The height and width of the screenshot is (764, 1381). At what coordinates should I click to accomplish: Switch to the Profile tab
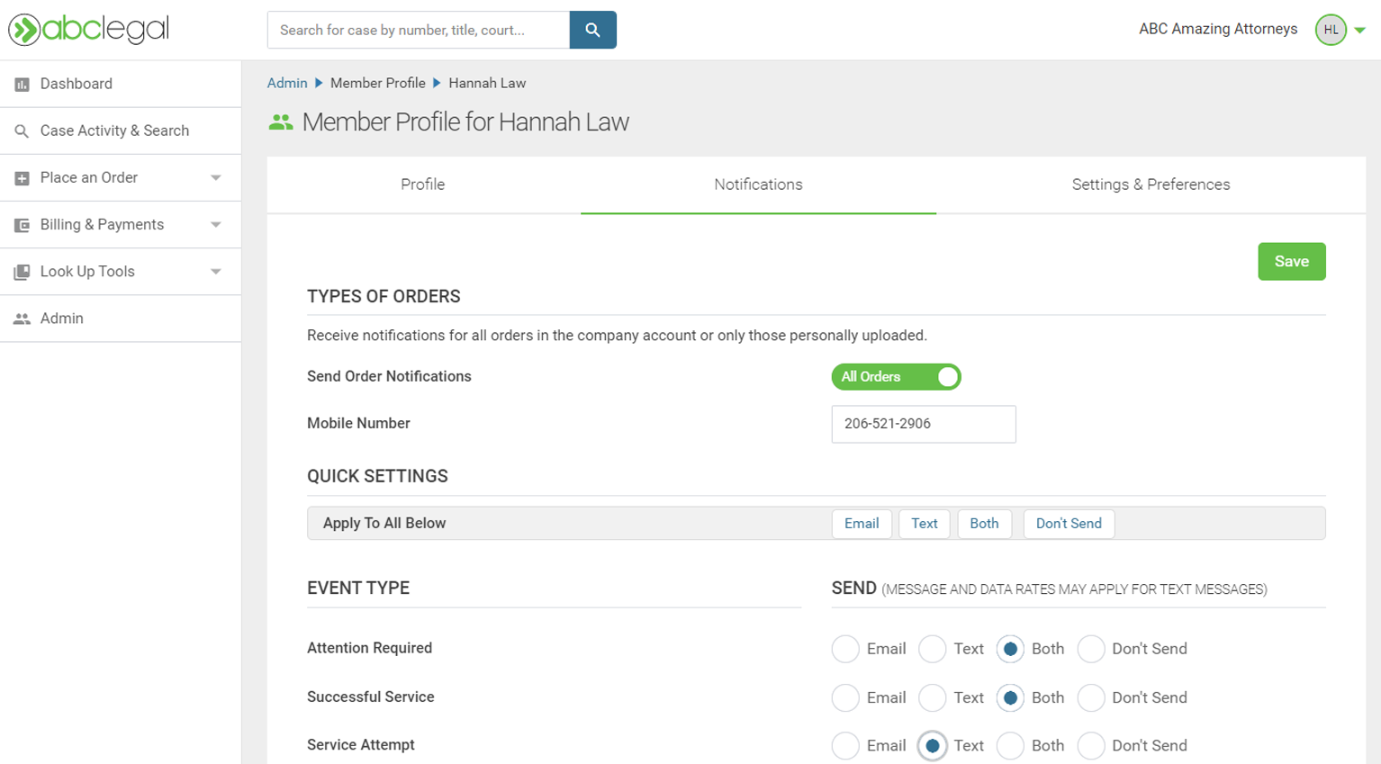coord(423,184)
